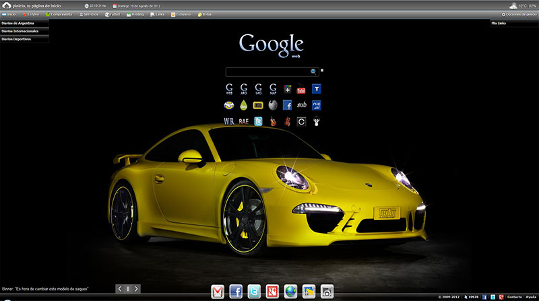Open the Fútbol menu item
The height and width of the screenshot is (301, 539).
[x=114, y=13]
